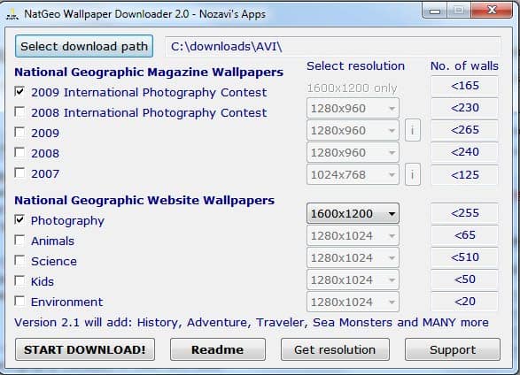Close the NatGeo Wallpaper Downloader window

coord(493,11)
